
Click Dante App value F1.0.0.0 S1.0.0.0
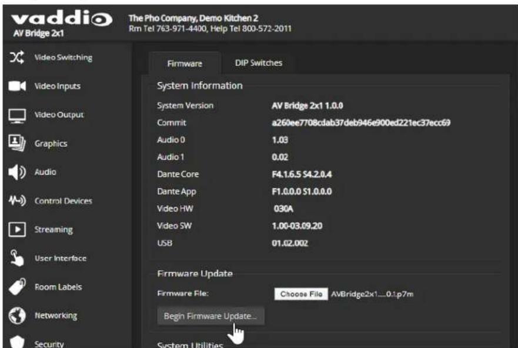302,192
